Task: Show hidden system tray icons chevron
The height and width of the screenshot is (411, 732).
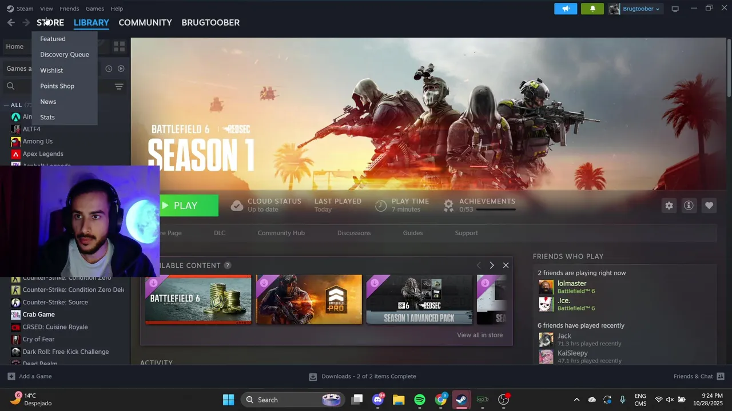Action: pos(576,400)
